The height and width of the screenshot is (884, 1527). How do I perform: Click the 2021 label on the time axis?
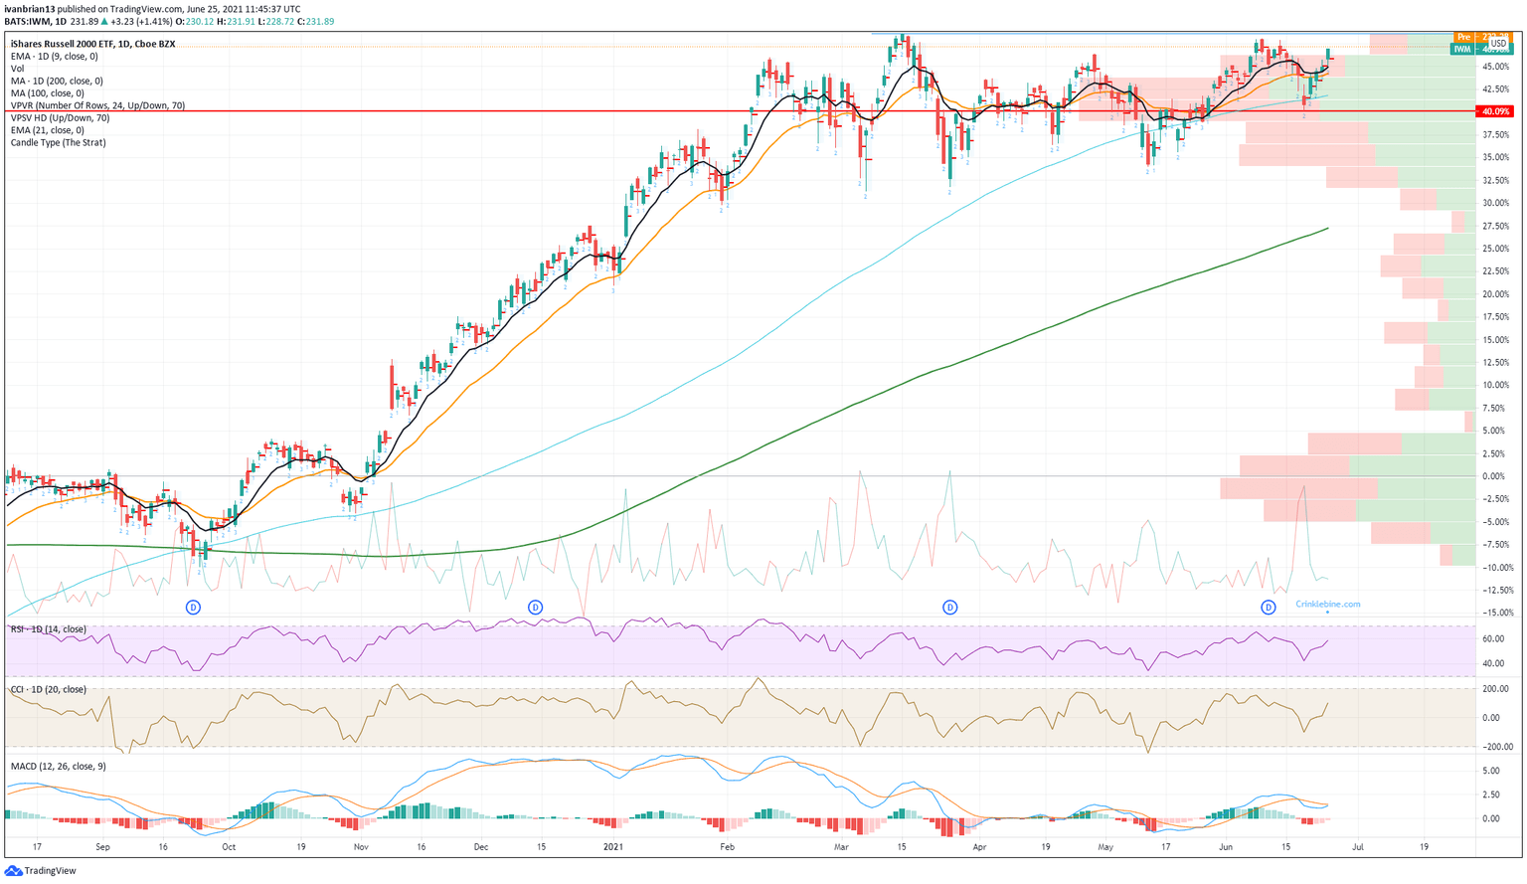click(613, 847)
